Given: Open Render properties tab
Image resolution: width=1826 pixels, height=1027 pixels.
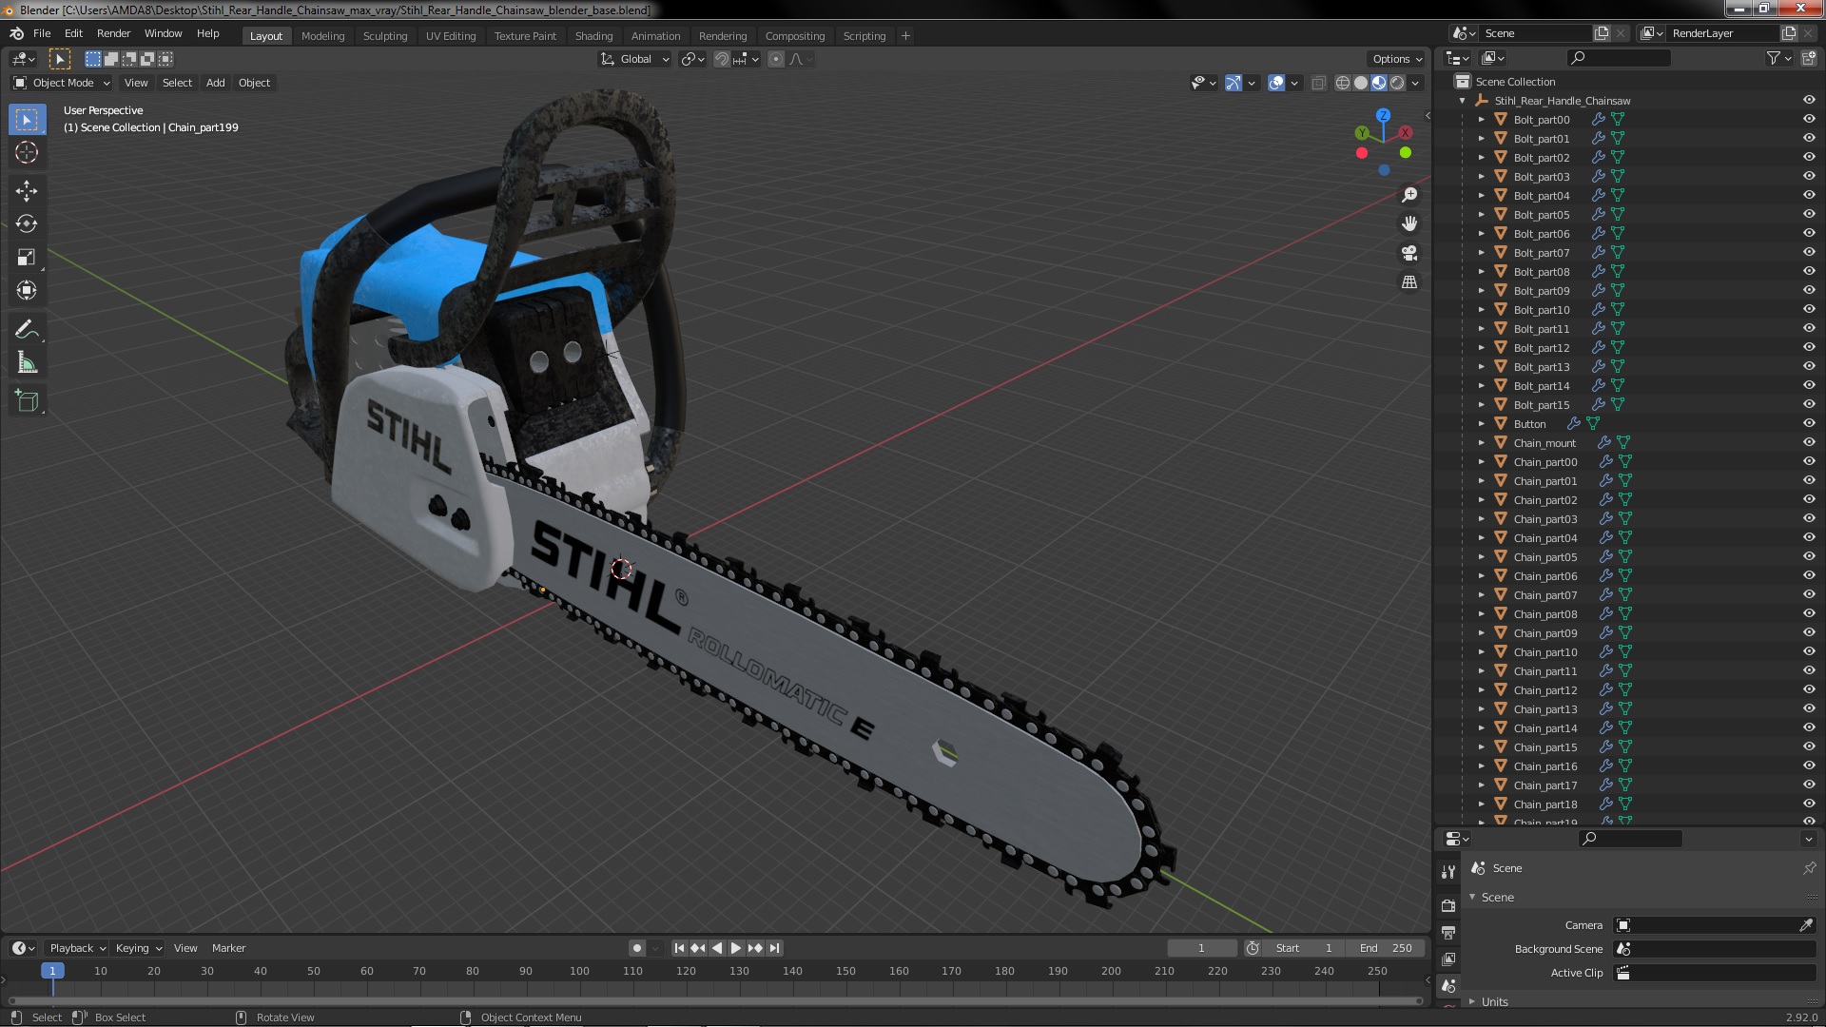Looking at the screenshot, I should coord(1448,905).
